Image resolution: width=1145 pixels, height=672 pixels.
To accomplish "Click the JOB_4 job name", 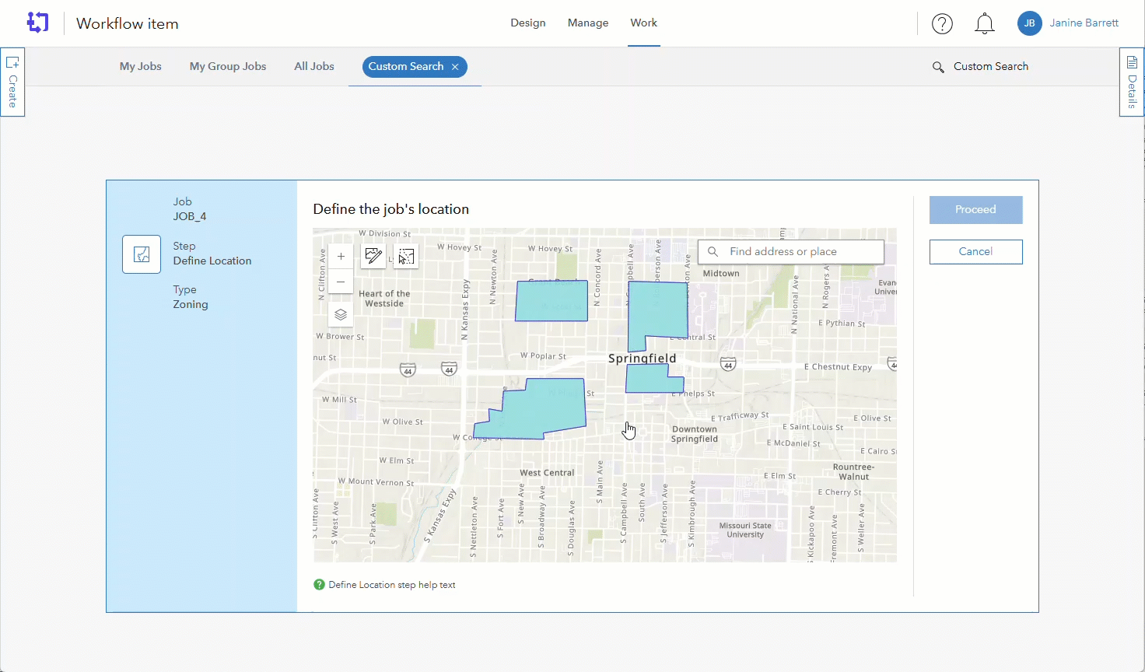I will coord(190,217).
